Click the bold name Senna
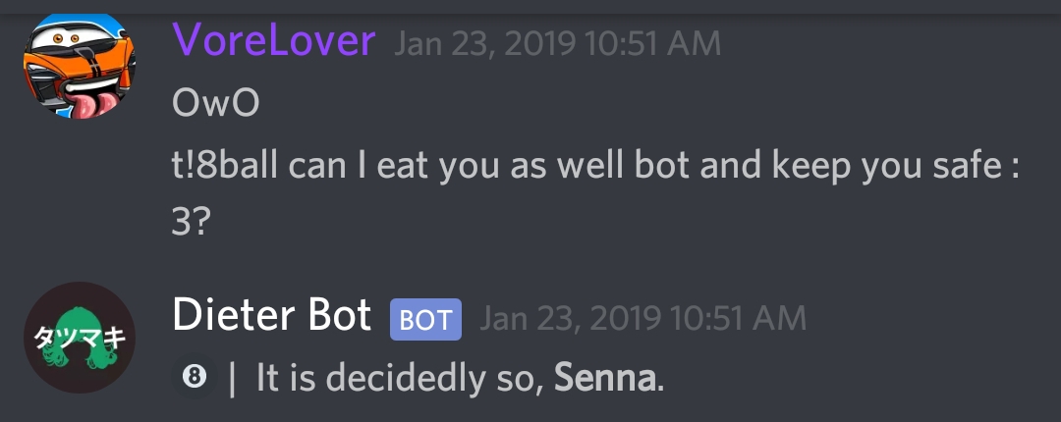Image resolution: width=1061 pixels, height=422 pixels. [x=605, y=379]
